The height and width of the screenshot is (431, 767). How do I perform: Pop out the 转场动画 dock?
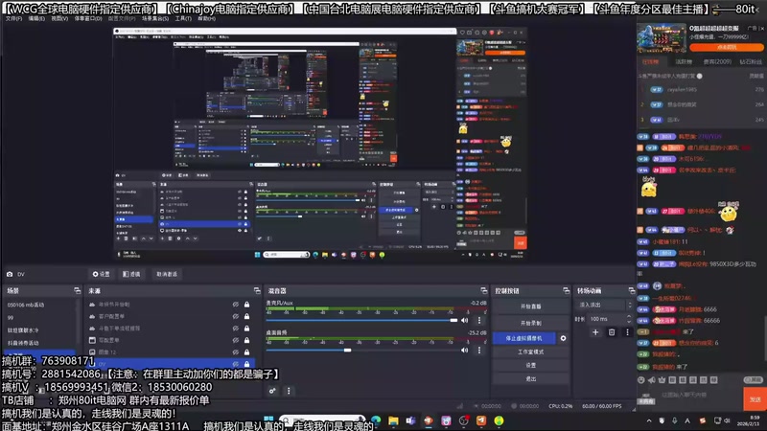[632, 291]
